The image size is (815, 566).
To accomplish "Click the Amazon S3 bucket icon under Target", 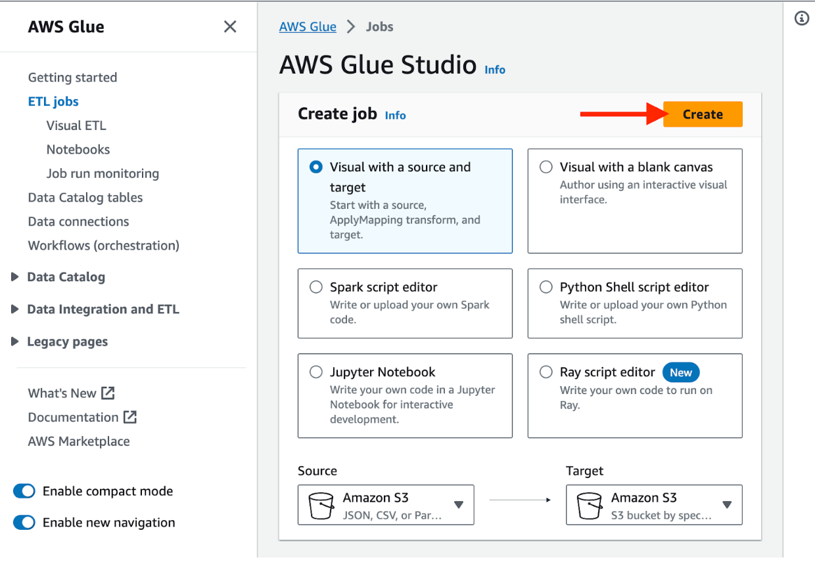I will pyautogui.click(x=590, y=505).
